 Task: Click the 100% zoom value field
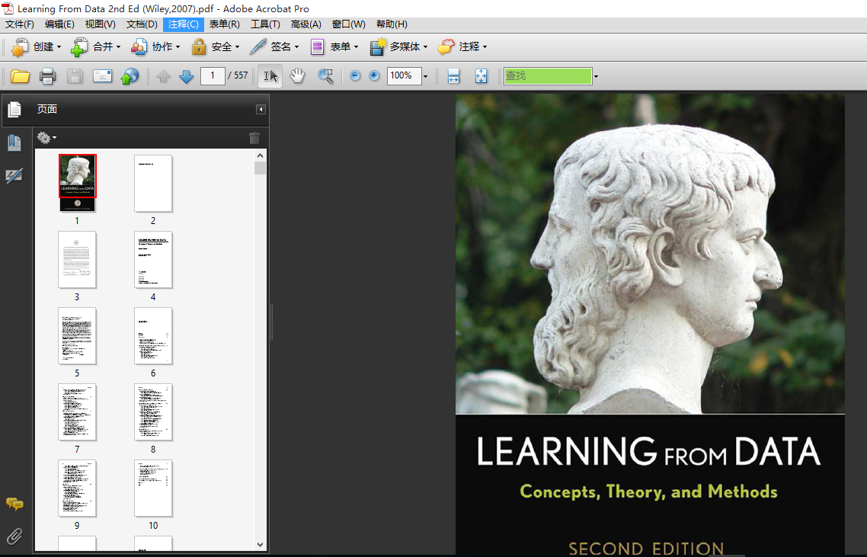click(404, 75)
